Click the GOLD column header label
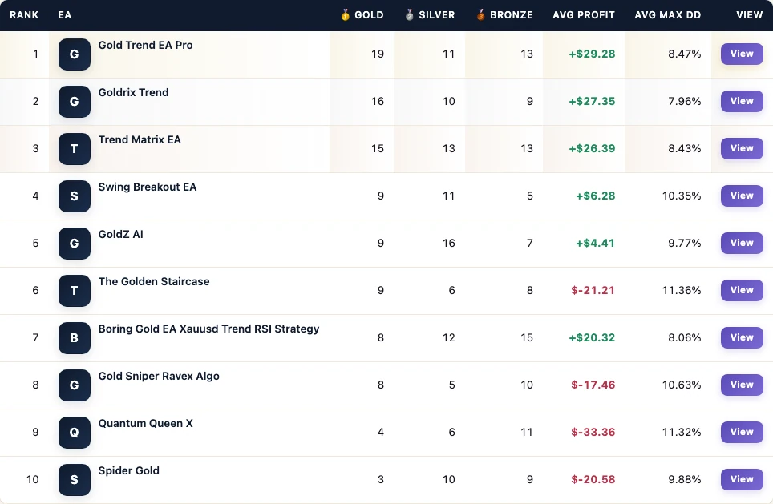This screenshot has width=773, height=504. pos(369,15)
